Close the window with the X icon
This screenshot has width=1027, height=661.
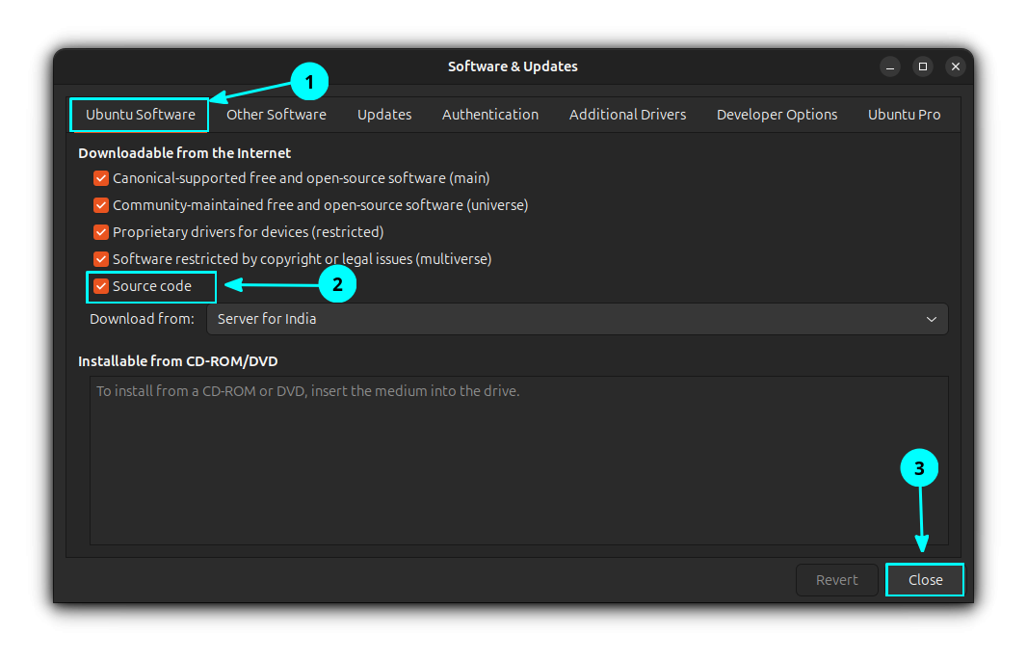tap(955, 66)
